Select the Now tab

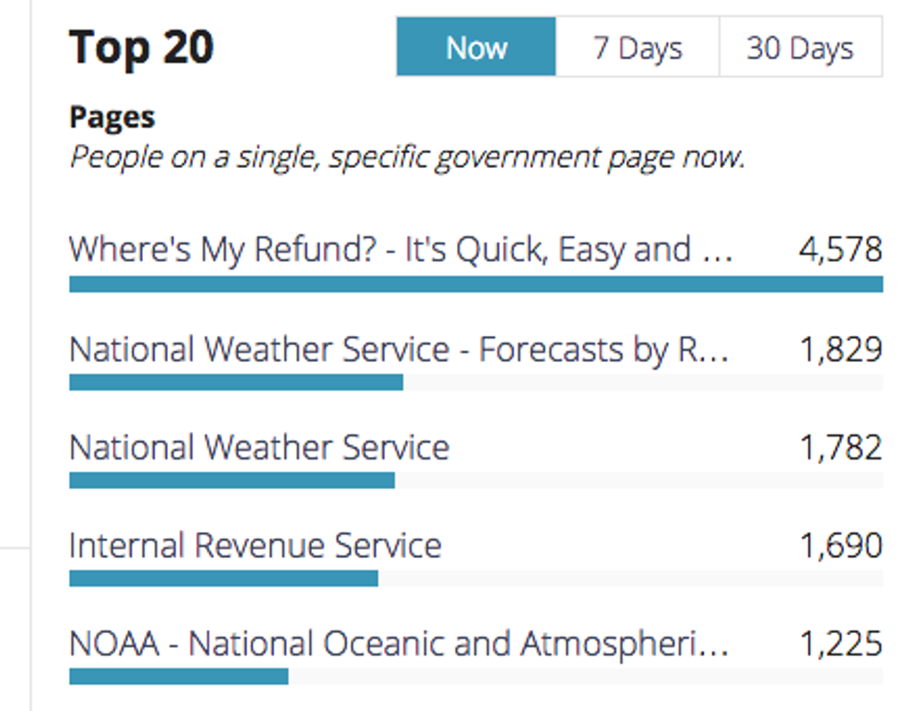coord(476,47)
